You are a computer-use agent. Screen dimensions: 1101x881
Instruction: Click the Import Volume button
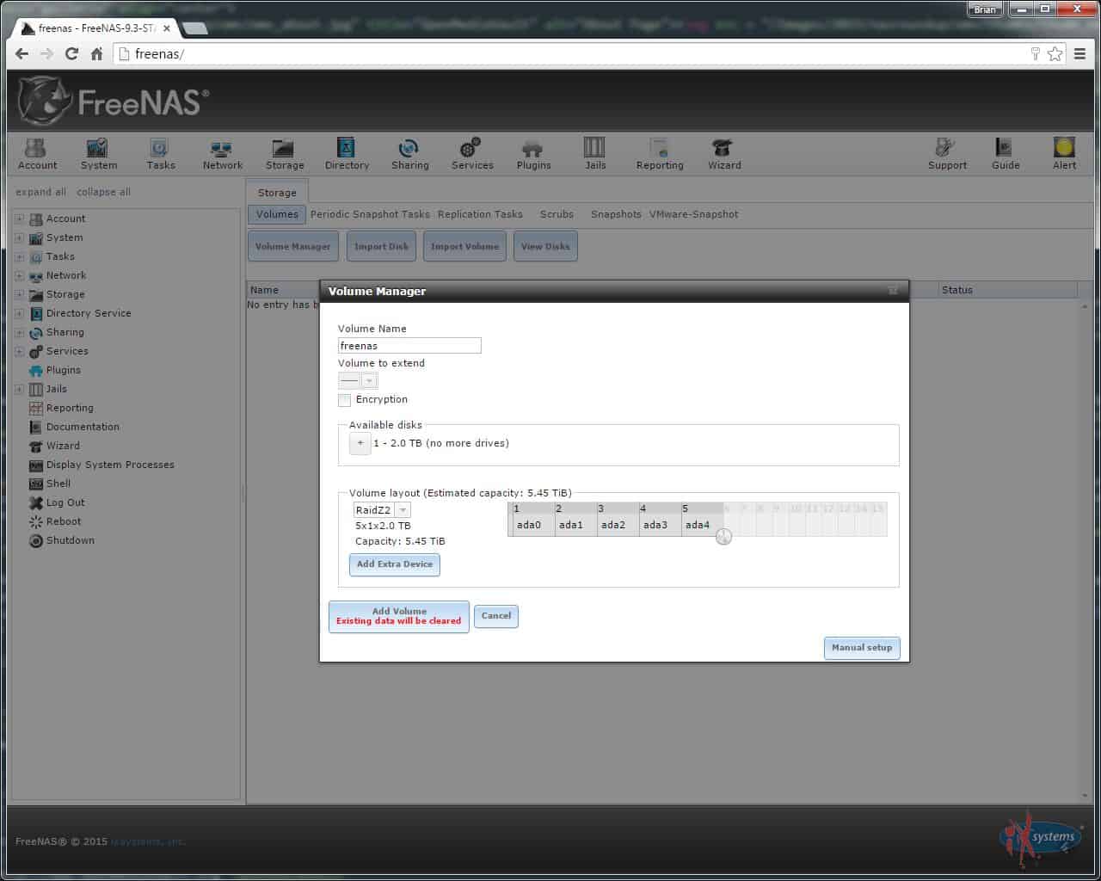click(x=464, y=246)
